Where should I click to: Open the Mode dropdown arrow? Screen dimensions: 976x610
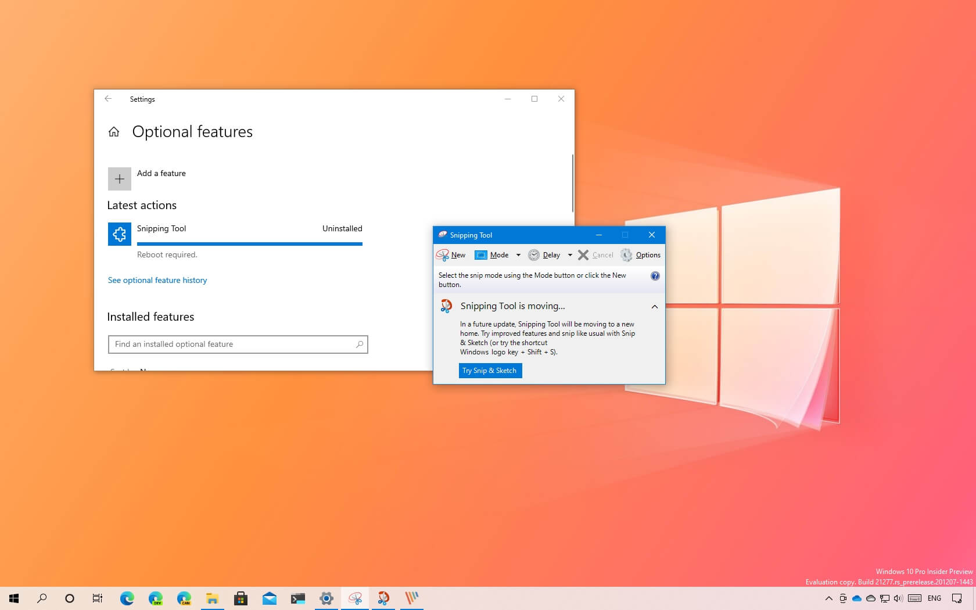click(518, 254)
